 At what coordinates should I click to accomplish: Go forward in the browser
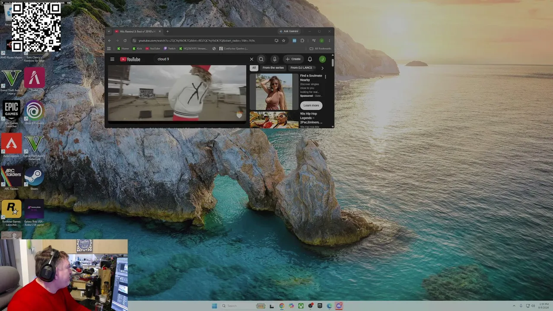point(117,41)
